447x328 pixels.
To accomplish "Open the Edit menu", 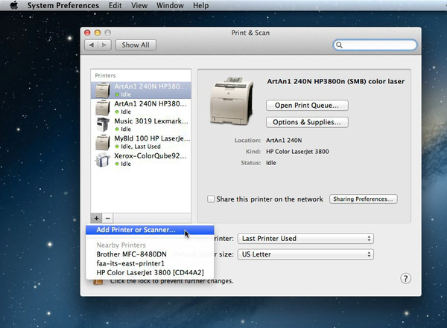I will 115,5.
